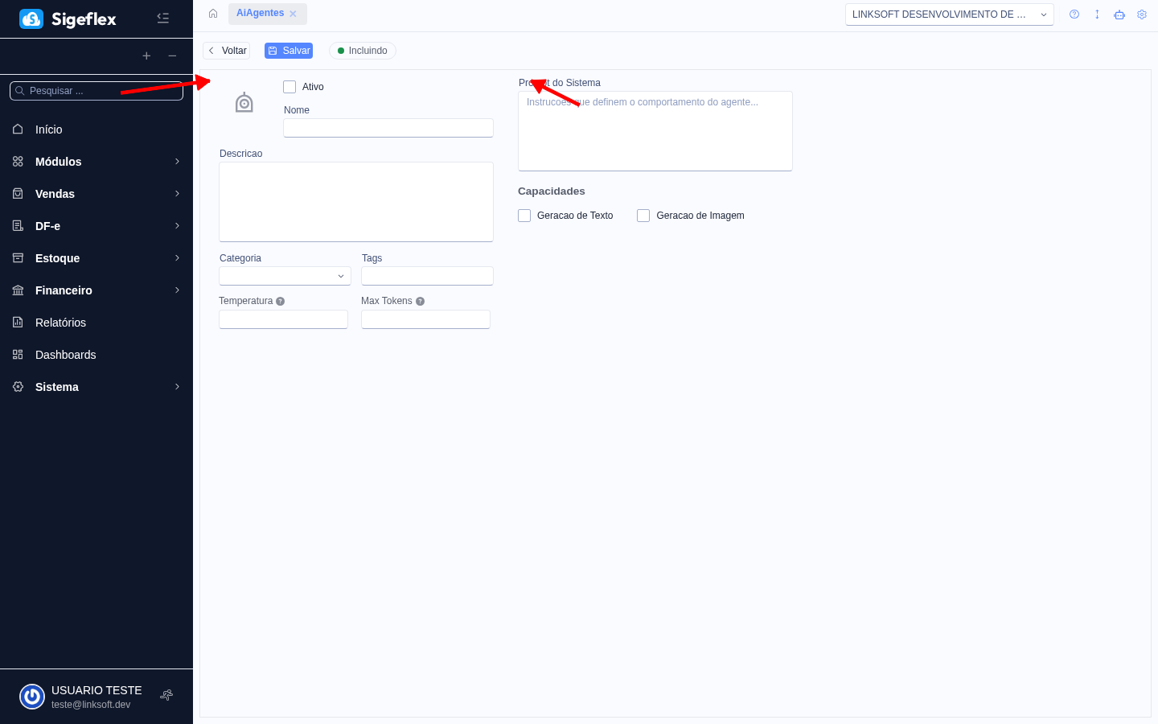Open the Relatórios menu item
The height and width of the screenshot is (724, 1158).
click(x=60, y=323)
